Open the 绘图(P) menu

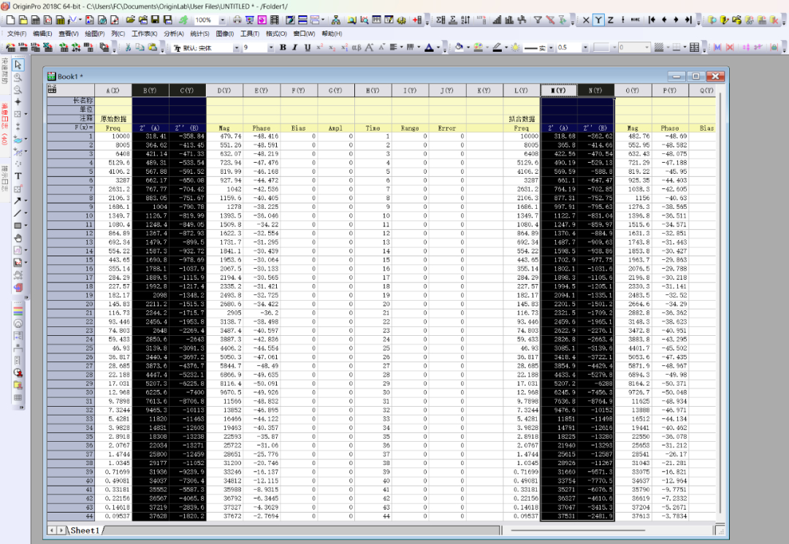coord(94,34)
